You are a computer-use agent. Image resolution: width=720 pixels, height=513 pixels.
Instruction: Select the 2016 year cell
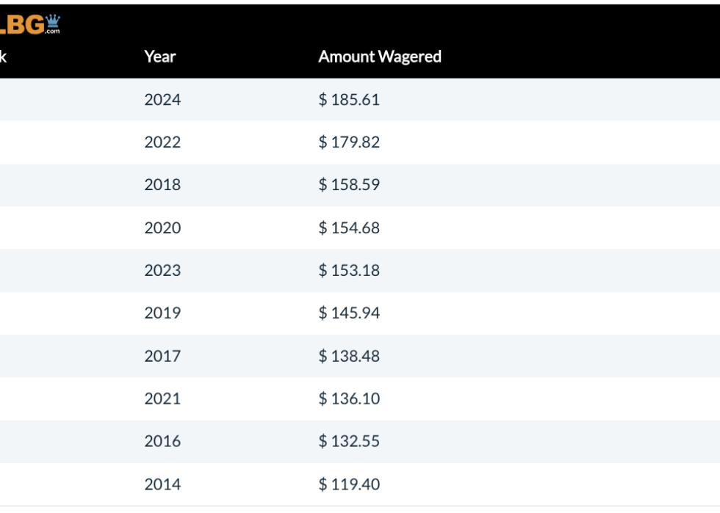point(162,441)
